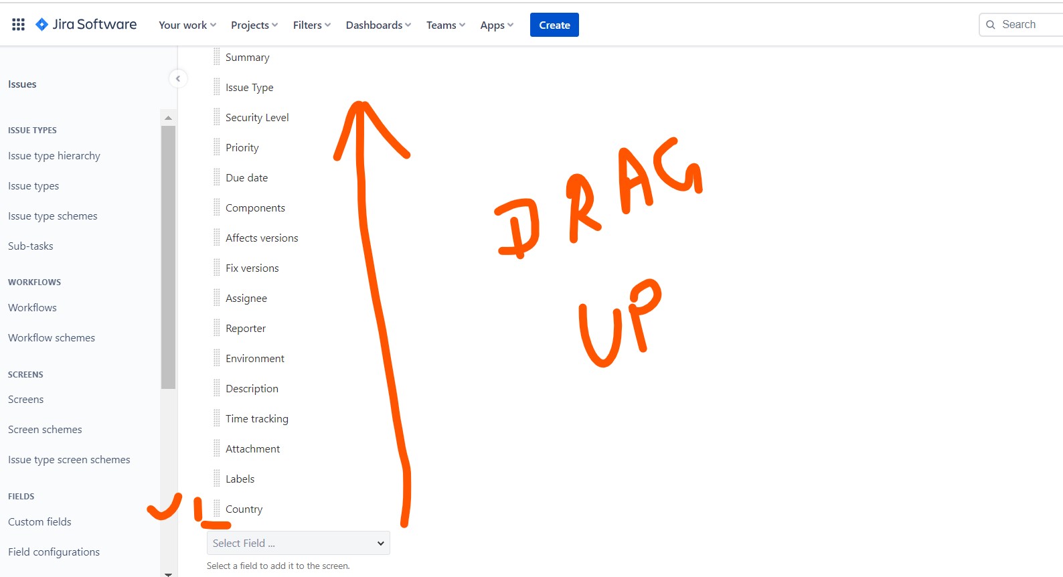Screen dimensions: 1063x577
Task: Click the drag handle beside Country field
Action: [x=216, y=509]
